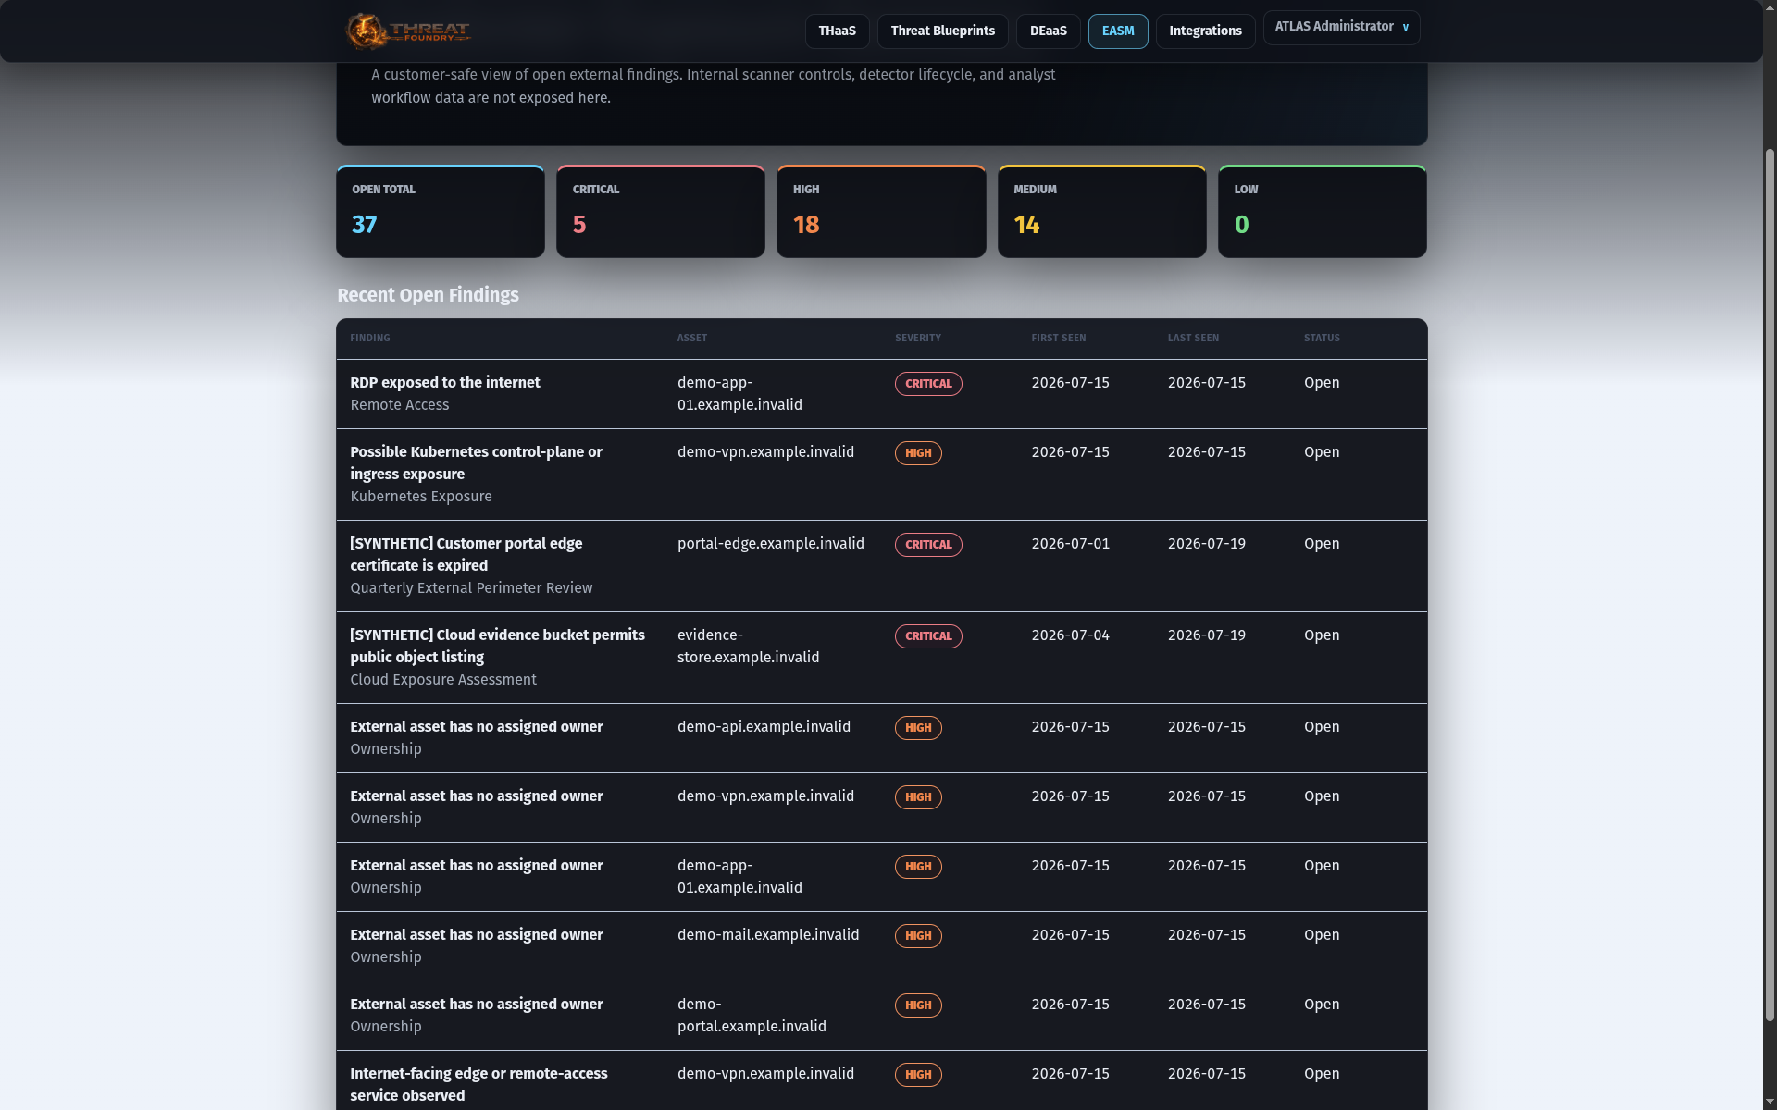Open the Customer portal edge certificate expired finding

point(466,554)
